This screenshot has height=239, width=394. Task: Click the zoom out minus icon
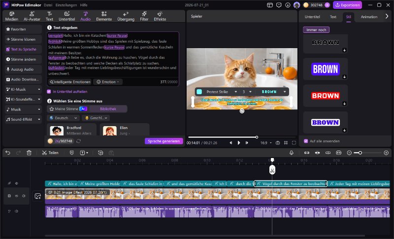pos(349,153)
